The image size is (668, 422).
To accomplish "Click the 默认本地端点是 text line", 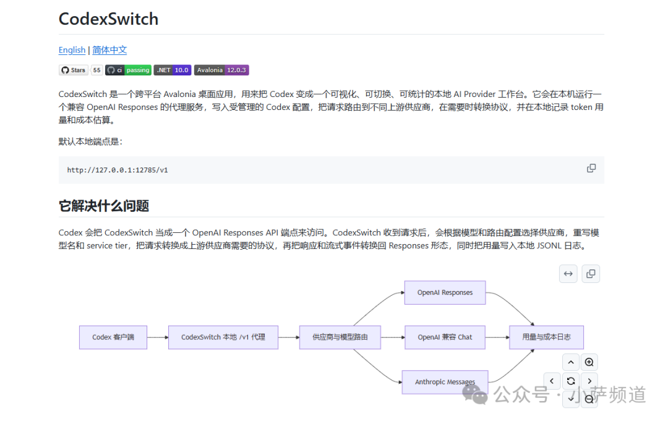I will (90, 141).
